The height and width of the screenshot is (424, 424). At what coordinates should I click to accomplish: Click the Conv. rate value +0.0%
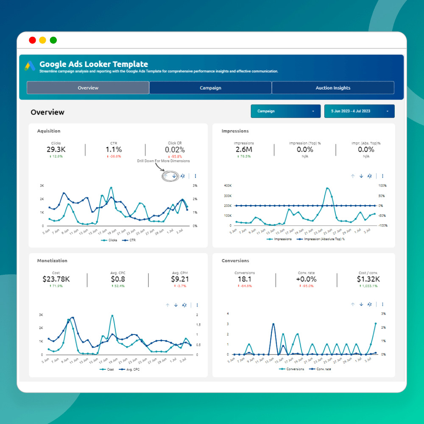coord(306,279)
